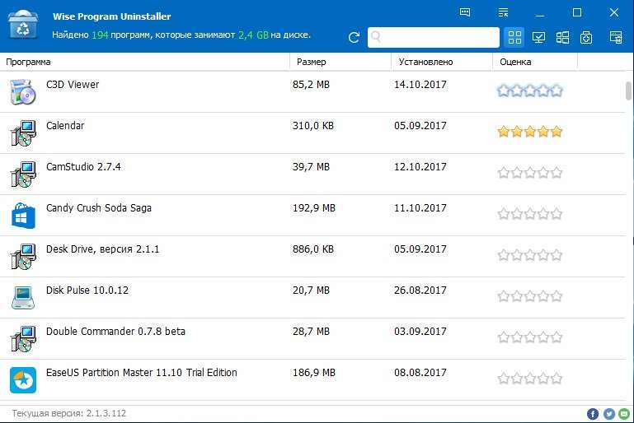Image resolution: width=634 pixels, height=423 pixels.
Task: Rate Desk Drive using its stars
Action: (x=529, y=255)
